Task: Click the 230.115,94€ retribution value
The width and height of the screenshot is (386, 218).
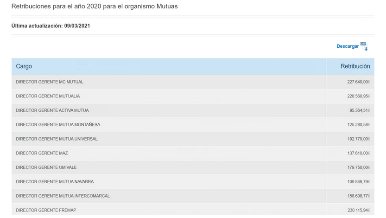Action: pyautogui.click(x=359, y=210)
